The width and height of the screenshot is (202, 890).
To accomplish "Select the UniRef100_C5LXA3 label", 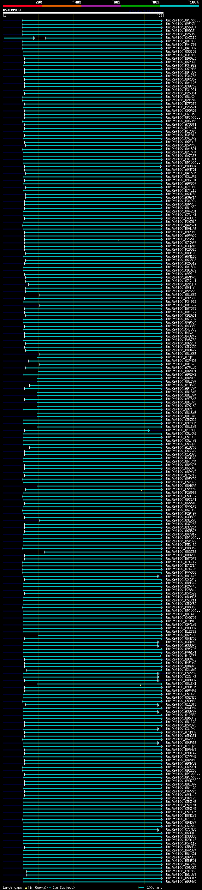I will (181, 433).
